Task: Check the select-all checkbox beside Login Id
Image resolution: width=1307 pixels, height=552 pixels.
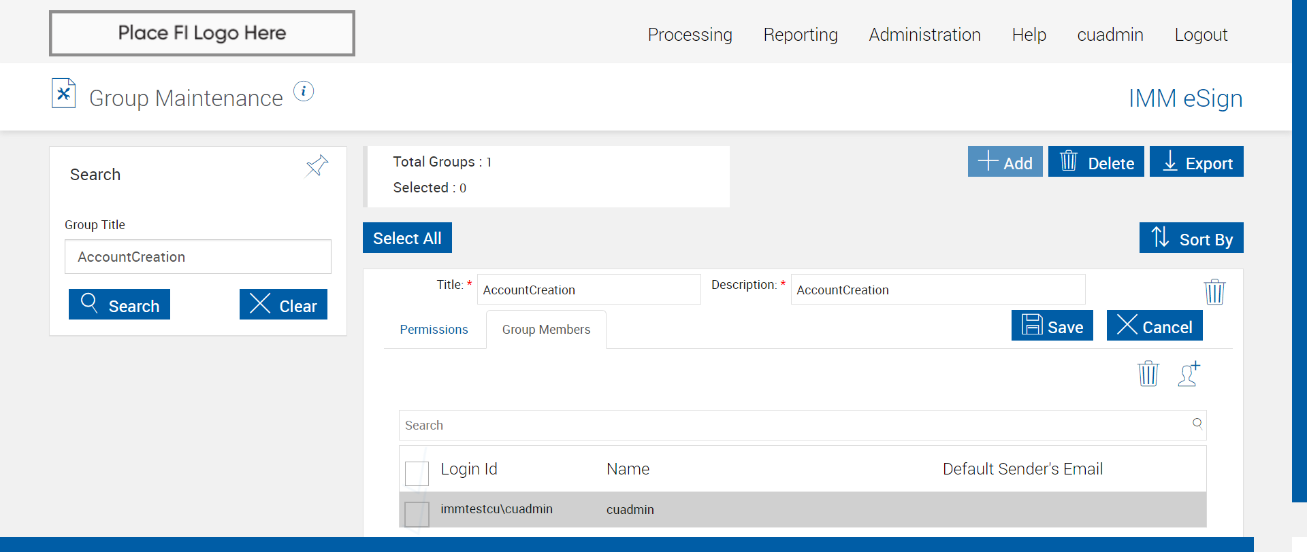Action: (417, 473)
